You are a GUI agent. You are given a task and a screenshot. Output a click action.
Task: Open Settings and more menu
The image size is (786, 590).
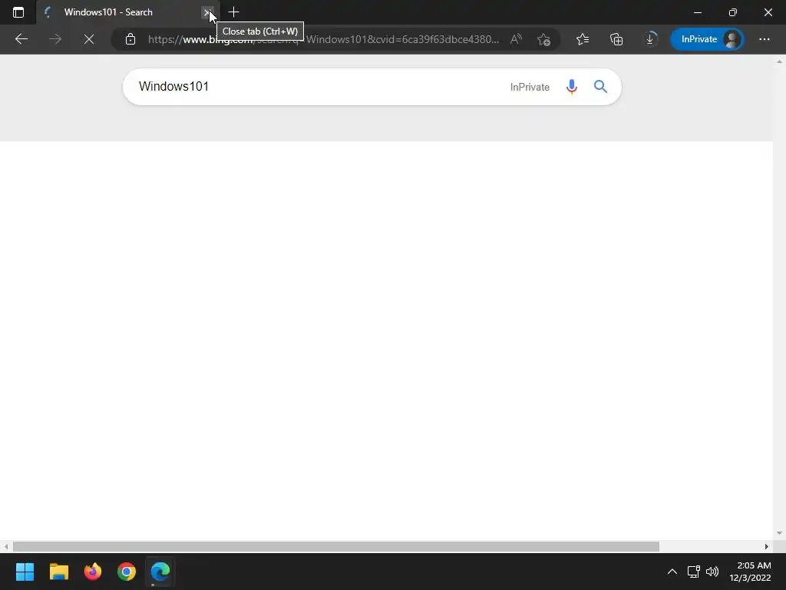point(764,39)
